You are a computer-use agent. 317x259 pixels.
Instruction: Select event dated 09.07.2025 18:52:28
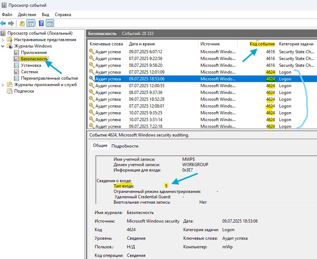202,99
